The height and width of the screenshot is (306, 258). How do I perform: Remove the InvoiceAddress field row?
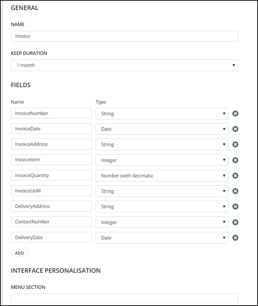tap(235, 144)
